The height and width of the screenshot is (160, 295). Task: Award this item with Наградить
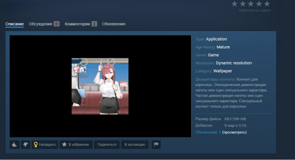(x=45, y=144)
